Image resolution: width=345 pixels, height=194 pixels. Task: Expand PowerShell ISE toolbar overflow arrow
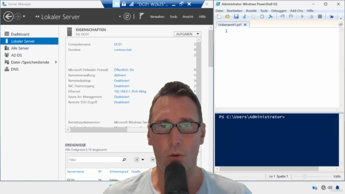[341, 18]
